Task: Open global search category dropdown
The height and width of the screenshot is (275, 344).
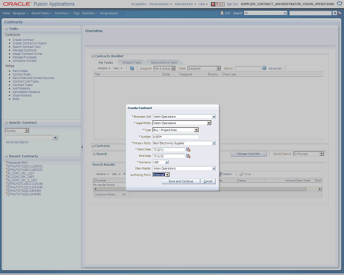Action: [x=285, y=13]
